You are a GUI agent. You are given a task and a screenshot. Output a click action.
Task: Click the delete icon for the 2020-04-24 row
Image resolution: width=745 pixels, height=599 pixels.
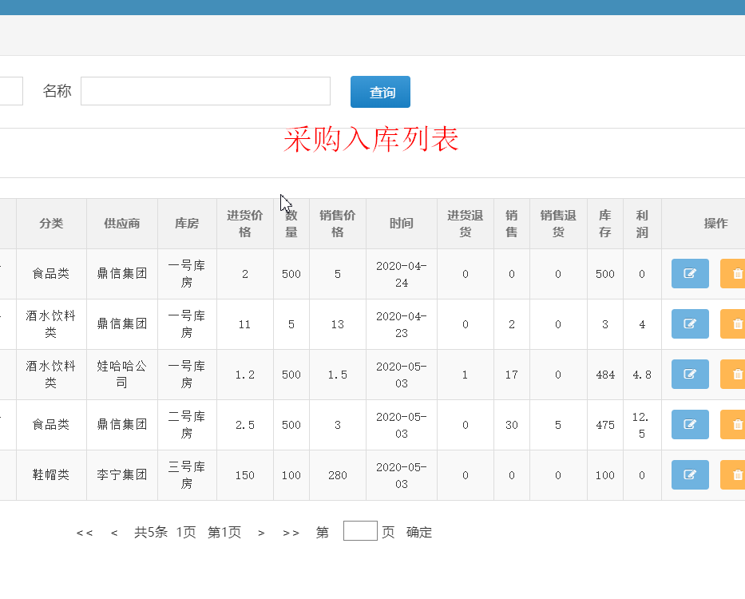[735, 274]
